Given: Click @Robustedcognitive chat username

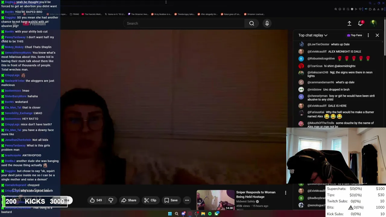Looking at the screenshot, I should point(321,58).
